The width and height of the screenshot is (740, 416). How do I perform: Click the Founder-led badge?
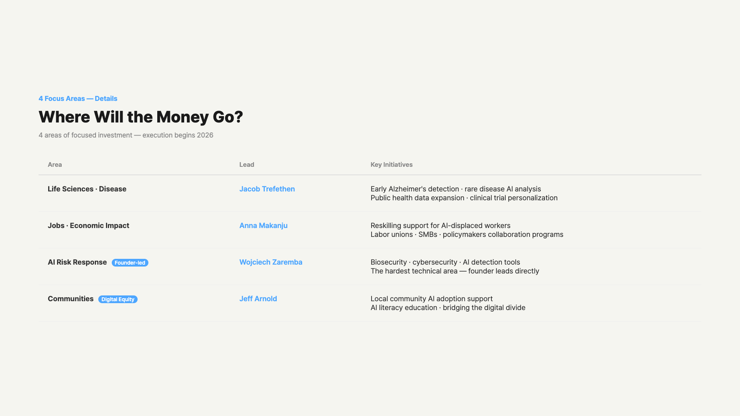point(130,263)
